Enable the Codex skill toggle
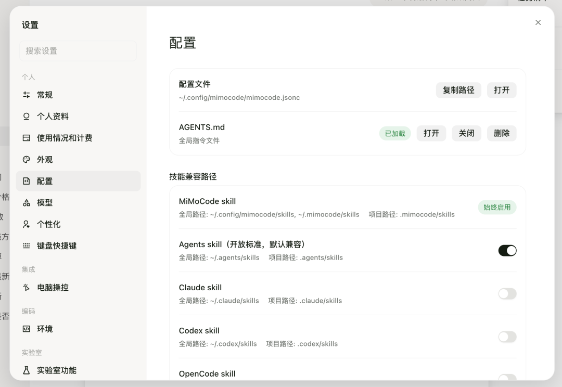 click(507, 337)
